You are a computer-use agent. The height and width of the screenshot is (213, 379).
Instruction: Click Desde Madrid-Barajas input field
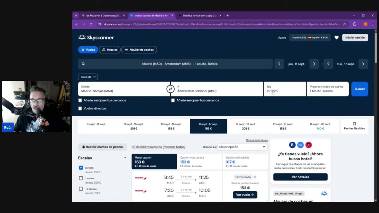click(124, 89)
